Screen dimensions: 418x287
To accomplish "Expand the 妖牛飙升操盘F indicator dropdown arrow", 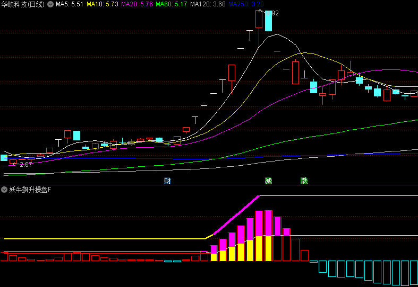I will (4, 190).
